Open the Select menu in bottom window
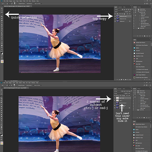The image size is (152, 152). coord(21,83)
